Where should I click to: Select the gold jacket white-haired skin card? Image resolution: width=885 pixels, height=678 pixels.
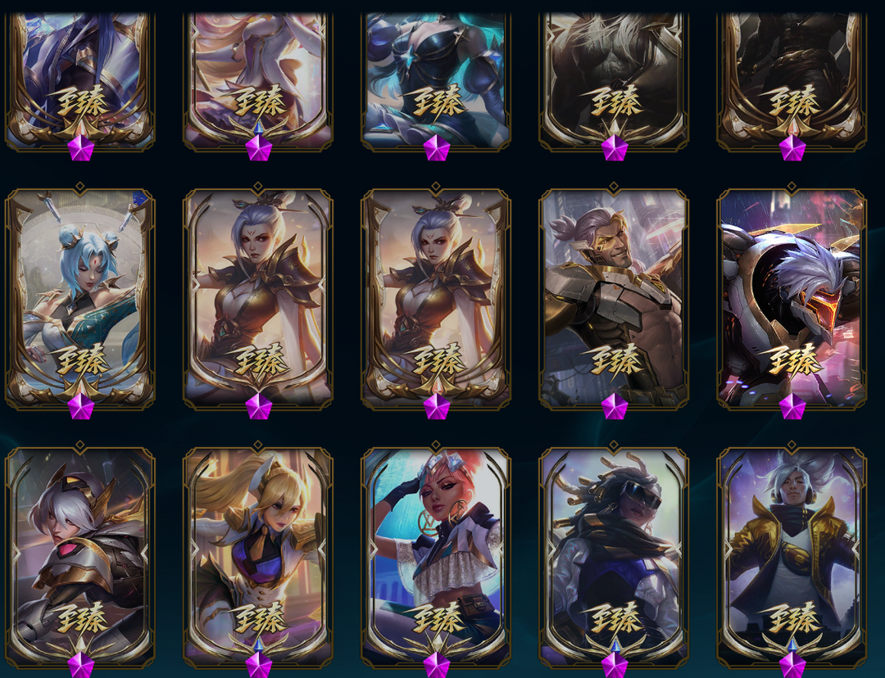(x=792, y=558)
